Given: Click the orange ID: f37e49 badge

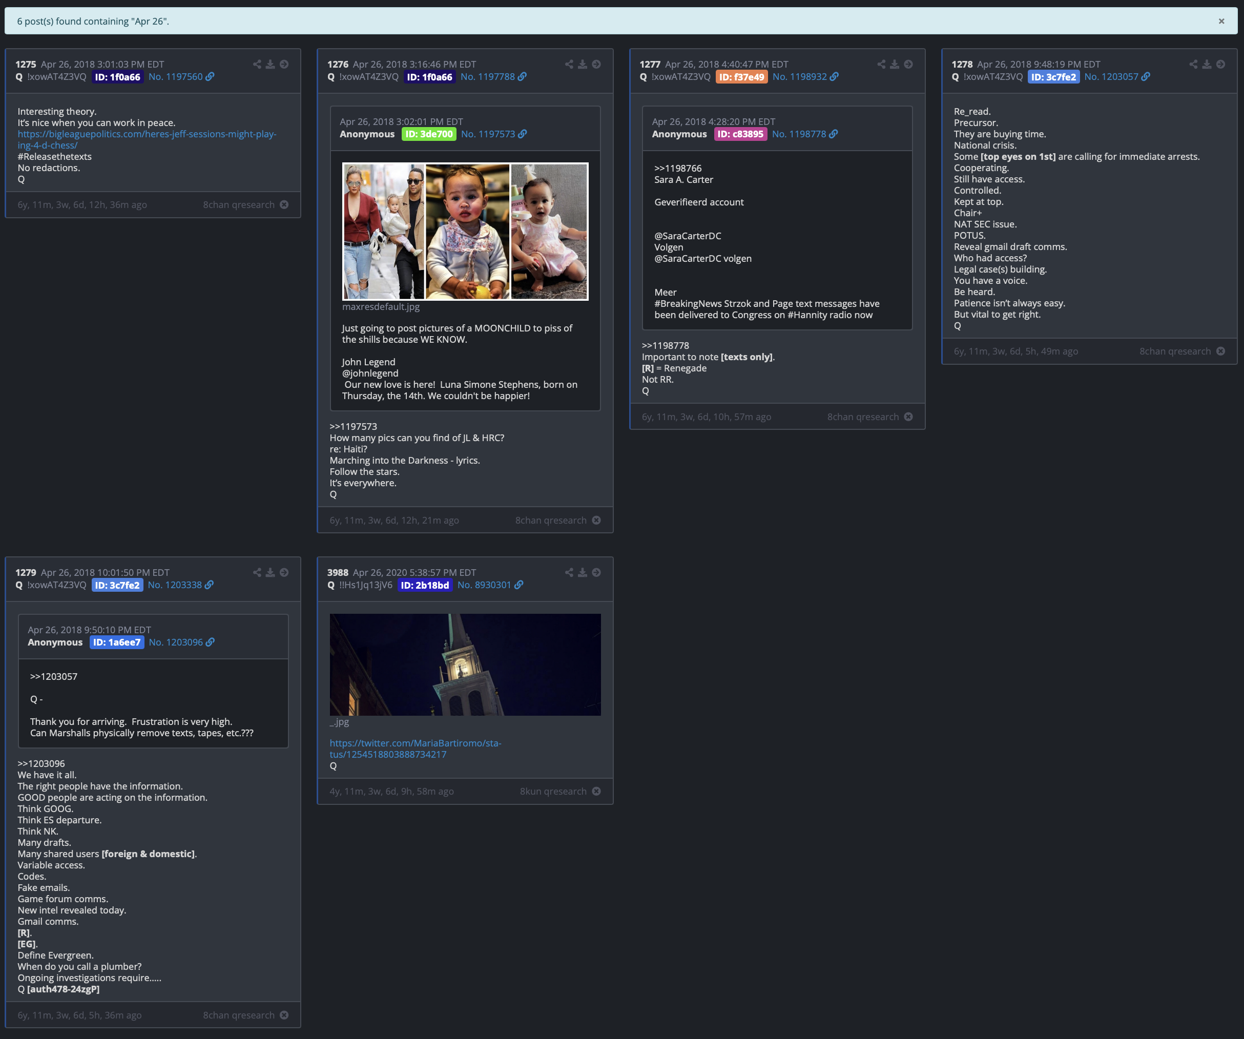Looking at the screenshot, I should tap(742, 77).
